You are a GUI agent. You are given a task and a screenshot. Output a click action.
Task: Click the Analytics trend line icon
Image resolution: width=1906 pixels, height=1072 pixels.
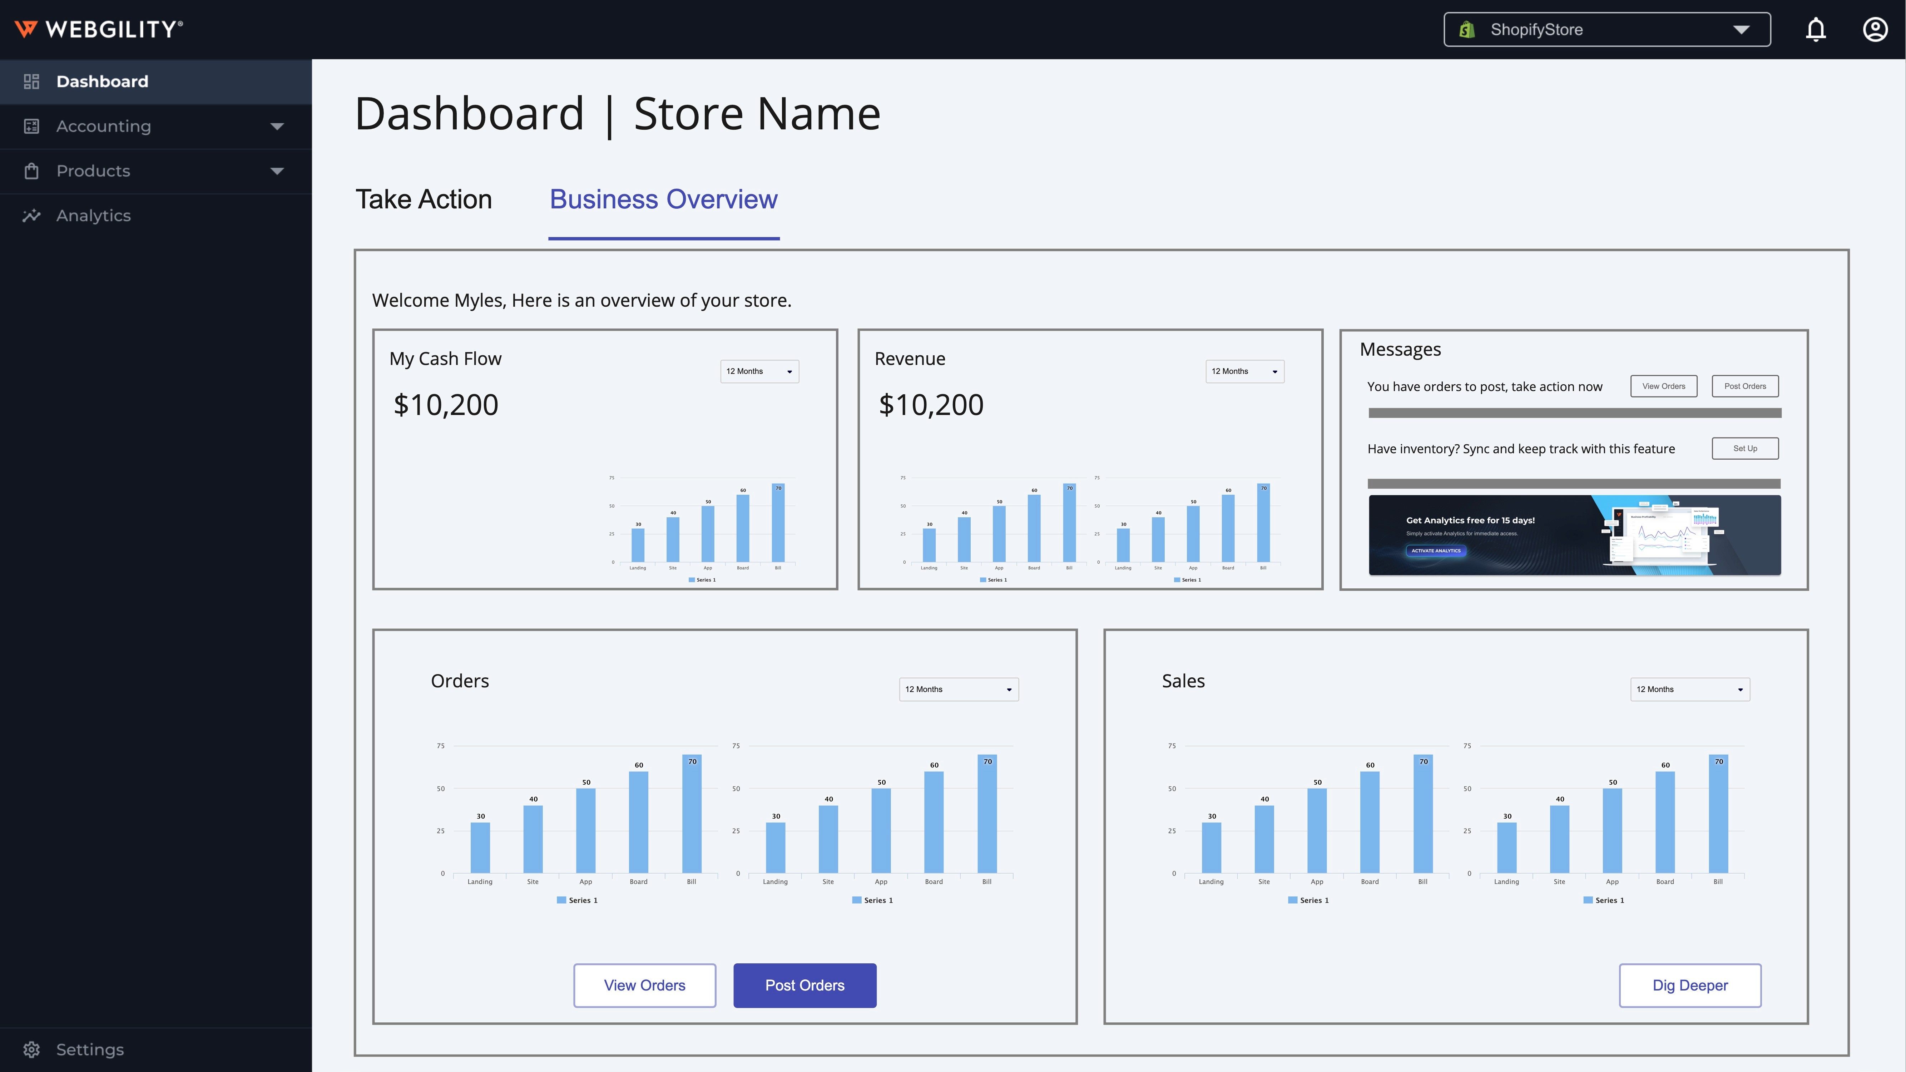click(31, 215)
